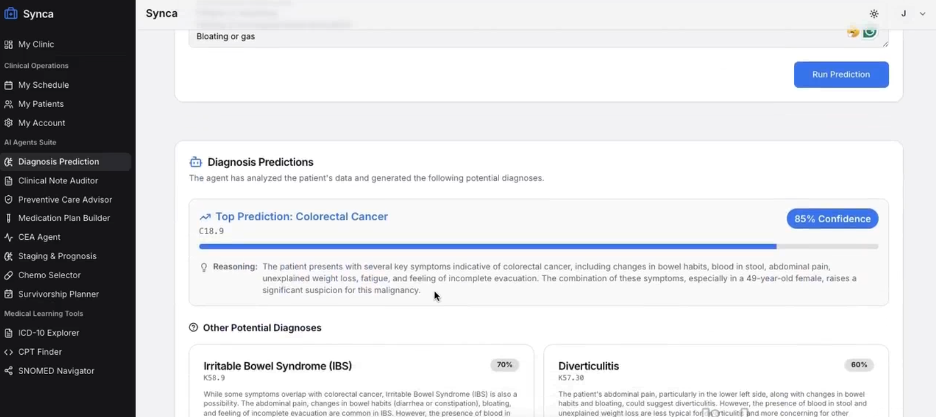
Task: Select Clinical Note Auditor in sidebar
Action: 58,180
